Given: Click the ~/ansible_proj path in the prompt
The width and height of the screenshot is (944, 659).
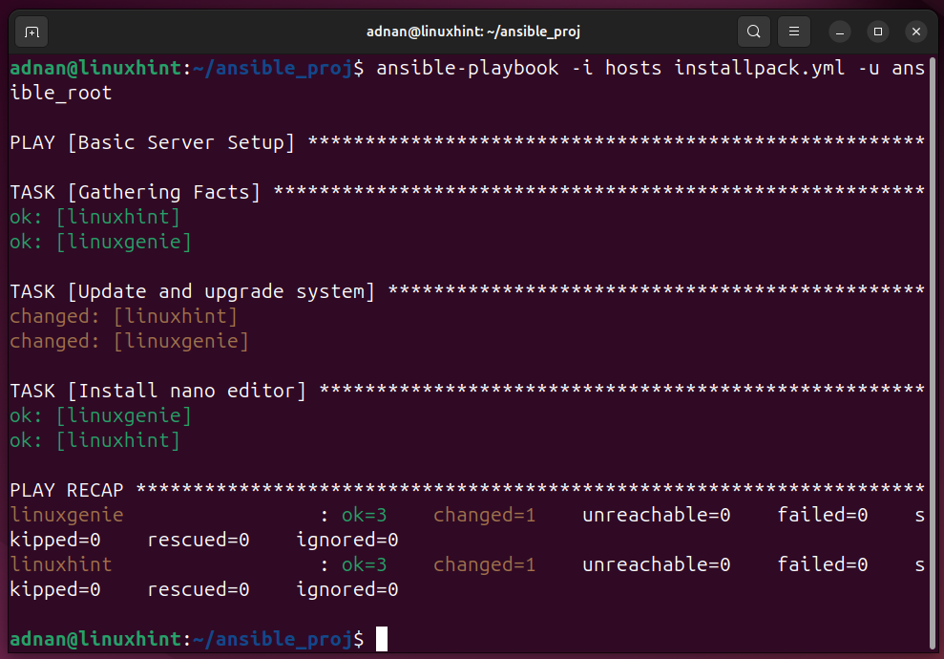Looking at the screenshot, I should click(x=267, y=639).
